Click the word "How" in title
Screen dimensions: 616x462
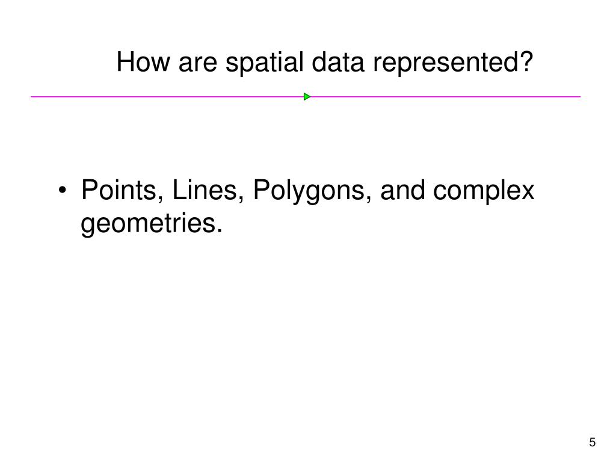pos(143,62)
